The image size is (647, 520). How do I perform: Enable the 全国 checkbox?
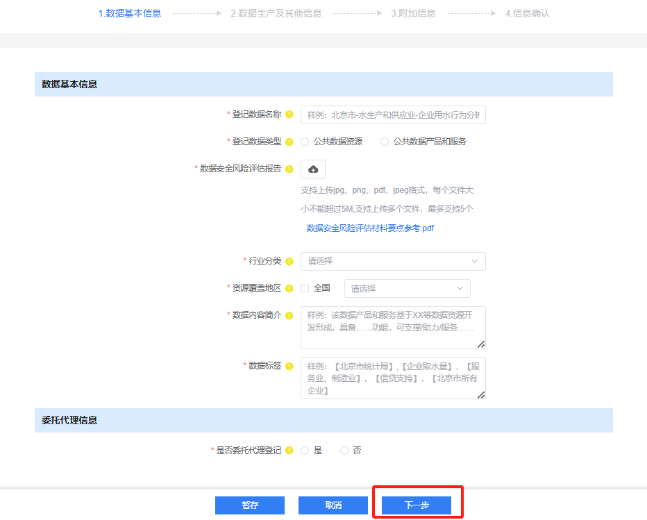coord(305,288)
